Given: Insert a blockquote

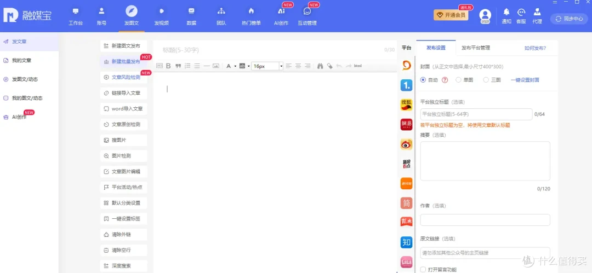Looking at the screenshot, I should [x=178, y=66].
